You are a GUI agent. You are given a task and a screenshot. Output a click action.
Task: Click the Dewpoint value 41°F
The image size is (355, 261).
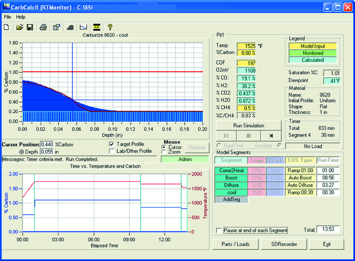(331, 81)
